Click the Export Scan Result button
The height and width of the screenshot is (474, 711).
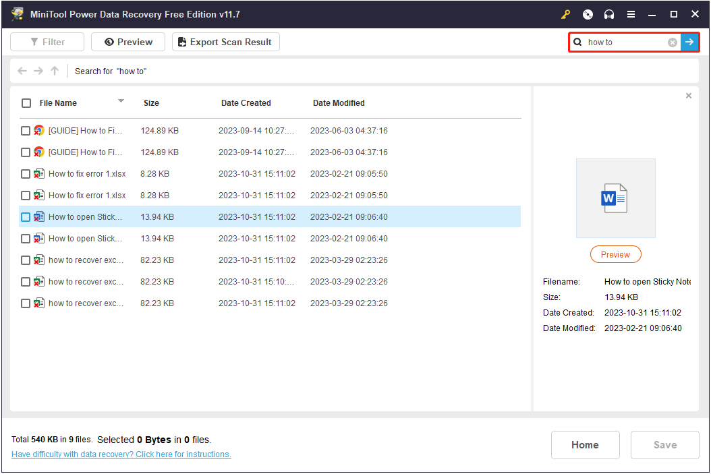(225, 42)
